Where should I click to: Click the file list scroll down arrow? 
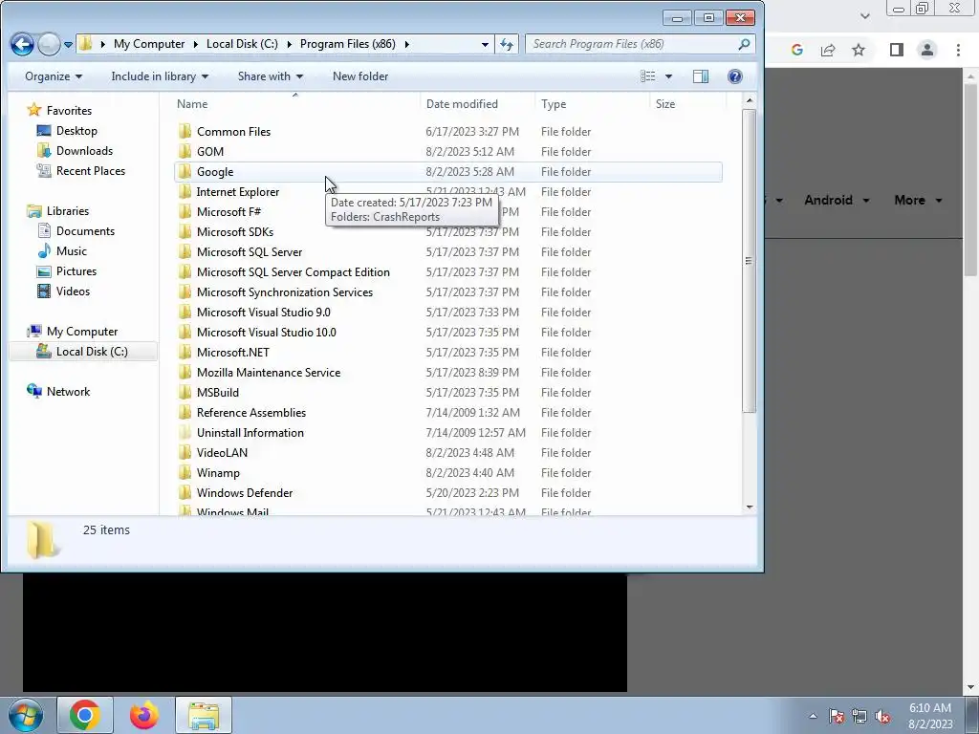(x=750, y=507)
